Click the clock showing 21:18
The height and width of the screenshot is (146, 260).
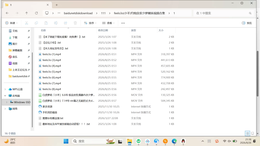click(245, 141)
